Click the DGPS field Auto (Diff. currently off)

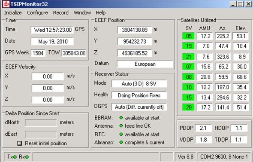[x=139, y=107]
